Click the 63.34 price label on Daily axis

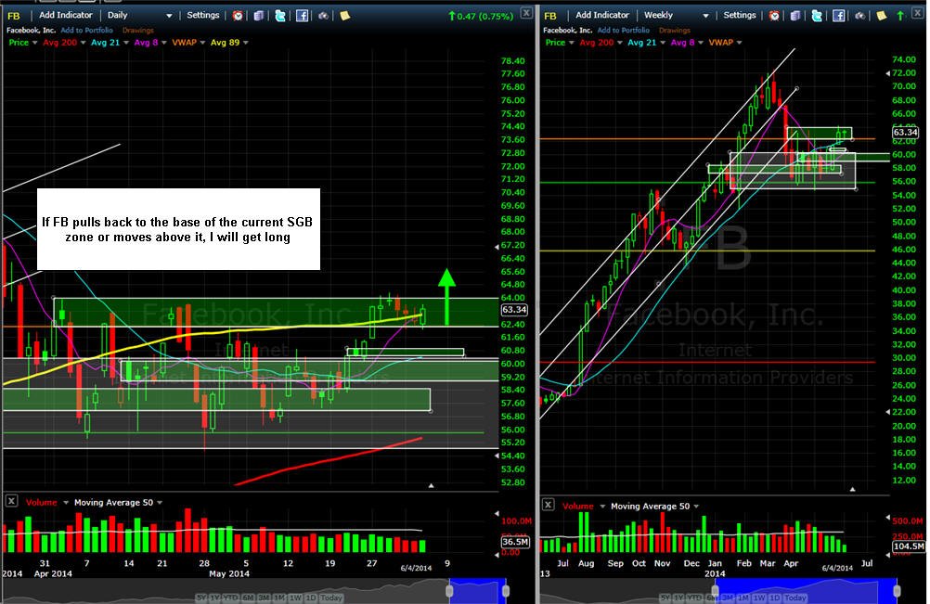513,309
